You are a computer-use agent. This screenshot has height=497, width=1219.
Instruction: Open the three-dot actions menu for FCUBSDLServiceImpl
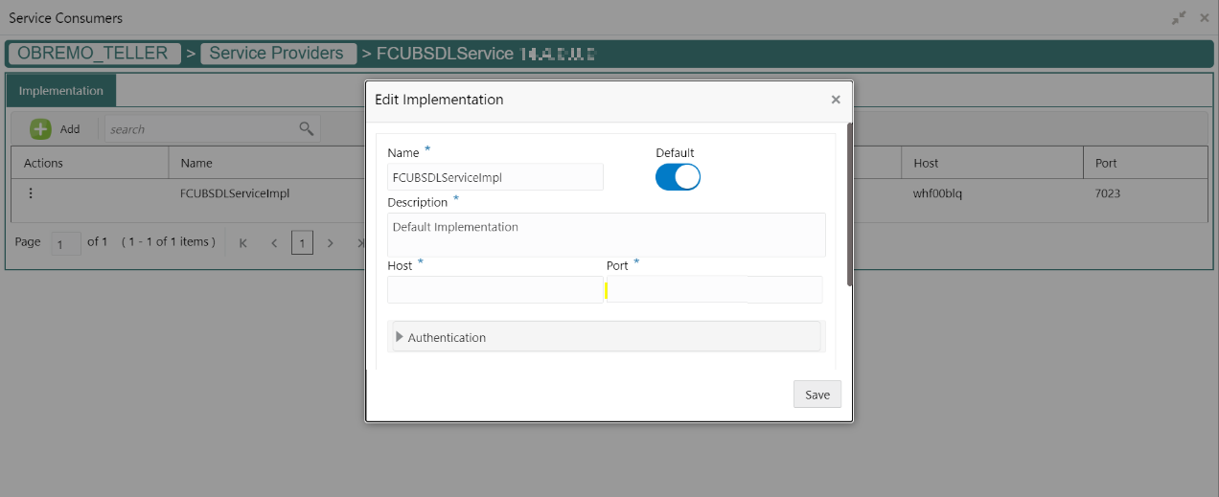[x=31, y=193]
